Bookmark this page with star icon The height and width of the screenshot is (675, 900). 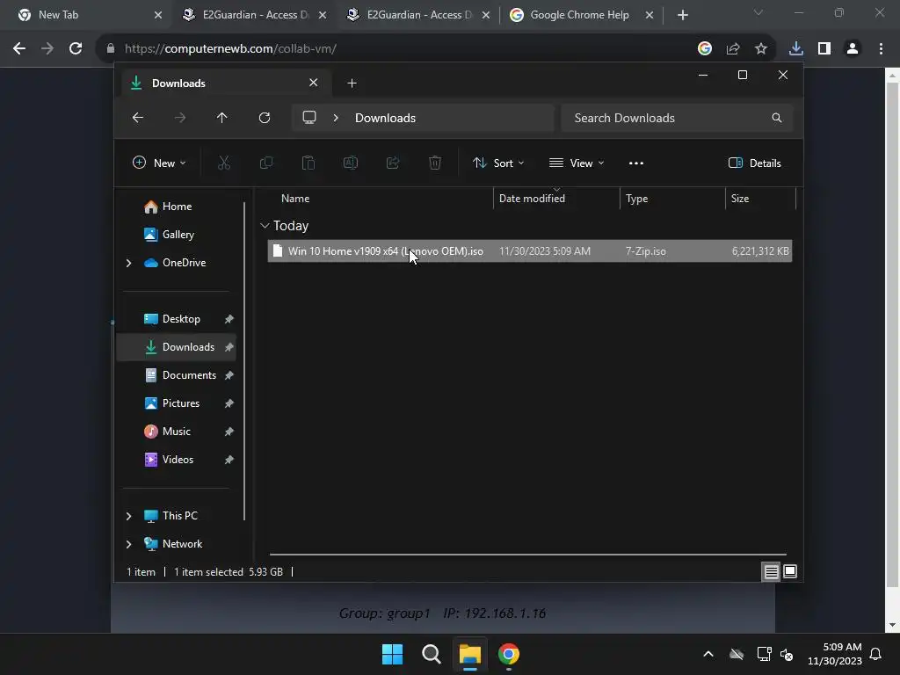tap(761, 49)
